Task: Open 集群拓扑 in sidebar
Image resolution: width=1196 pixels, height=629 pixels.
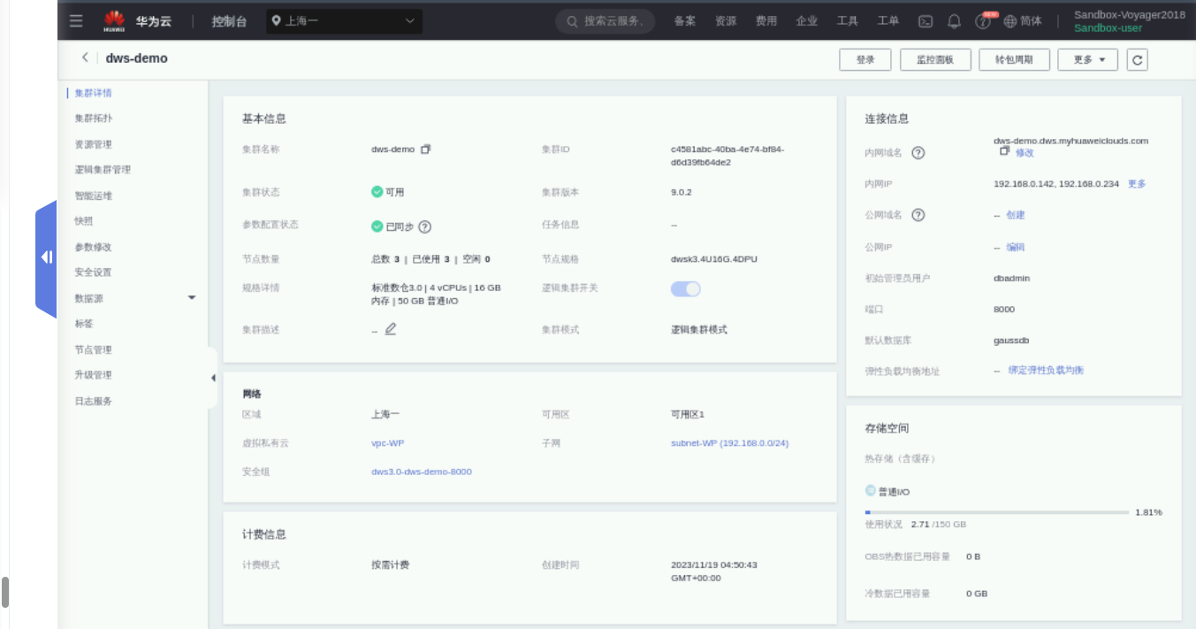Action: coord(93,119)
